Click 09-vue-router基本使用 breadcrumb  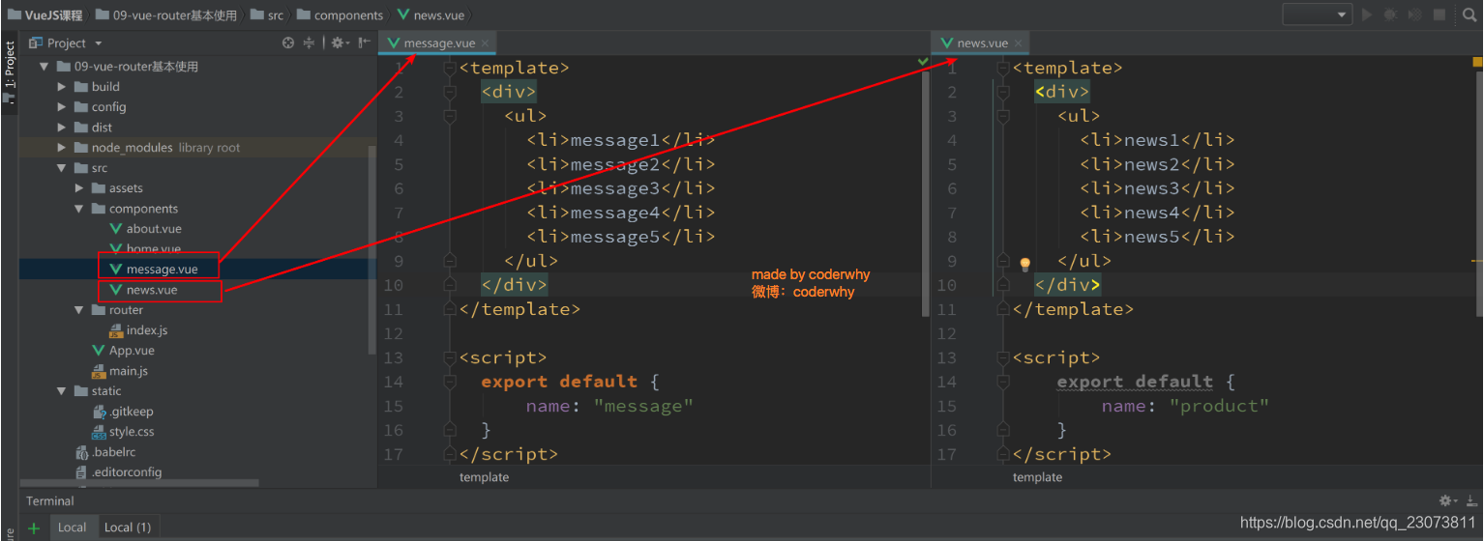tap(166, 14)
